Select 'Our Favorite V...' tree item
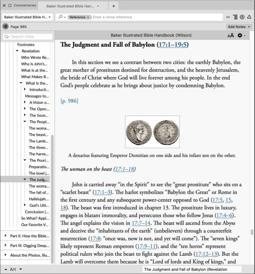 coord(35,225)
